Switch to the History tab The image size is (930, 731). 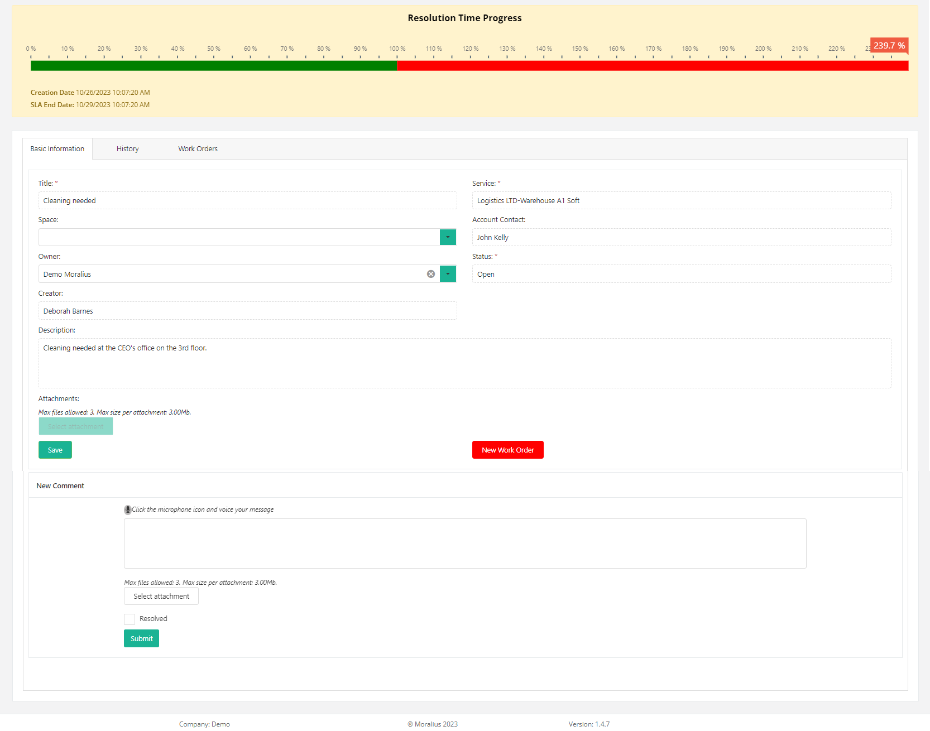click(127, 149)
